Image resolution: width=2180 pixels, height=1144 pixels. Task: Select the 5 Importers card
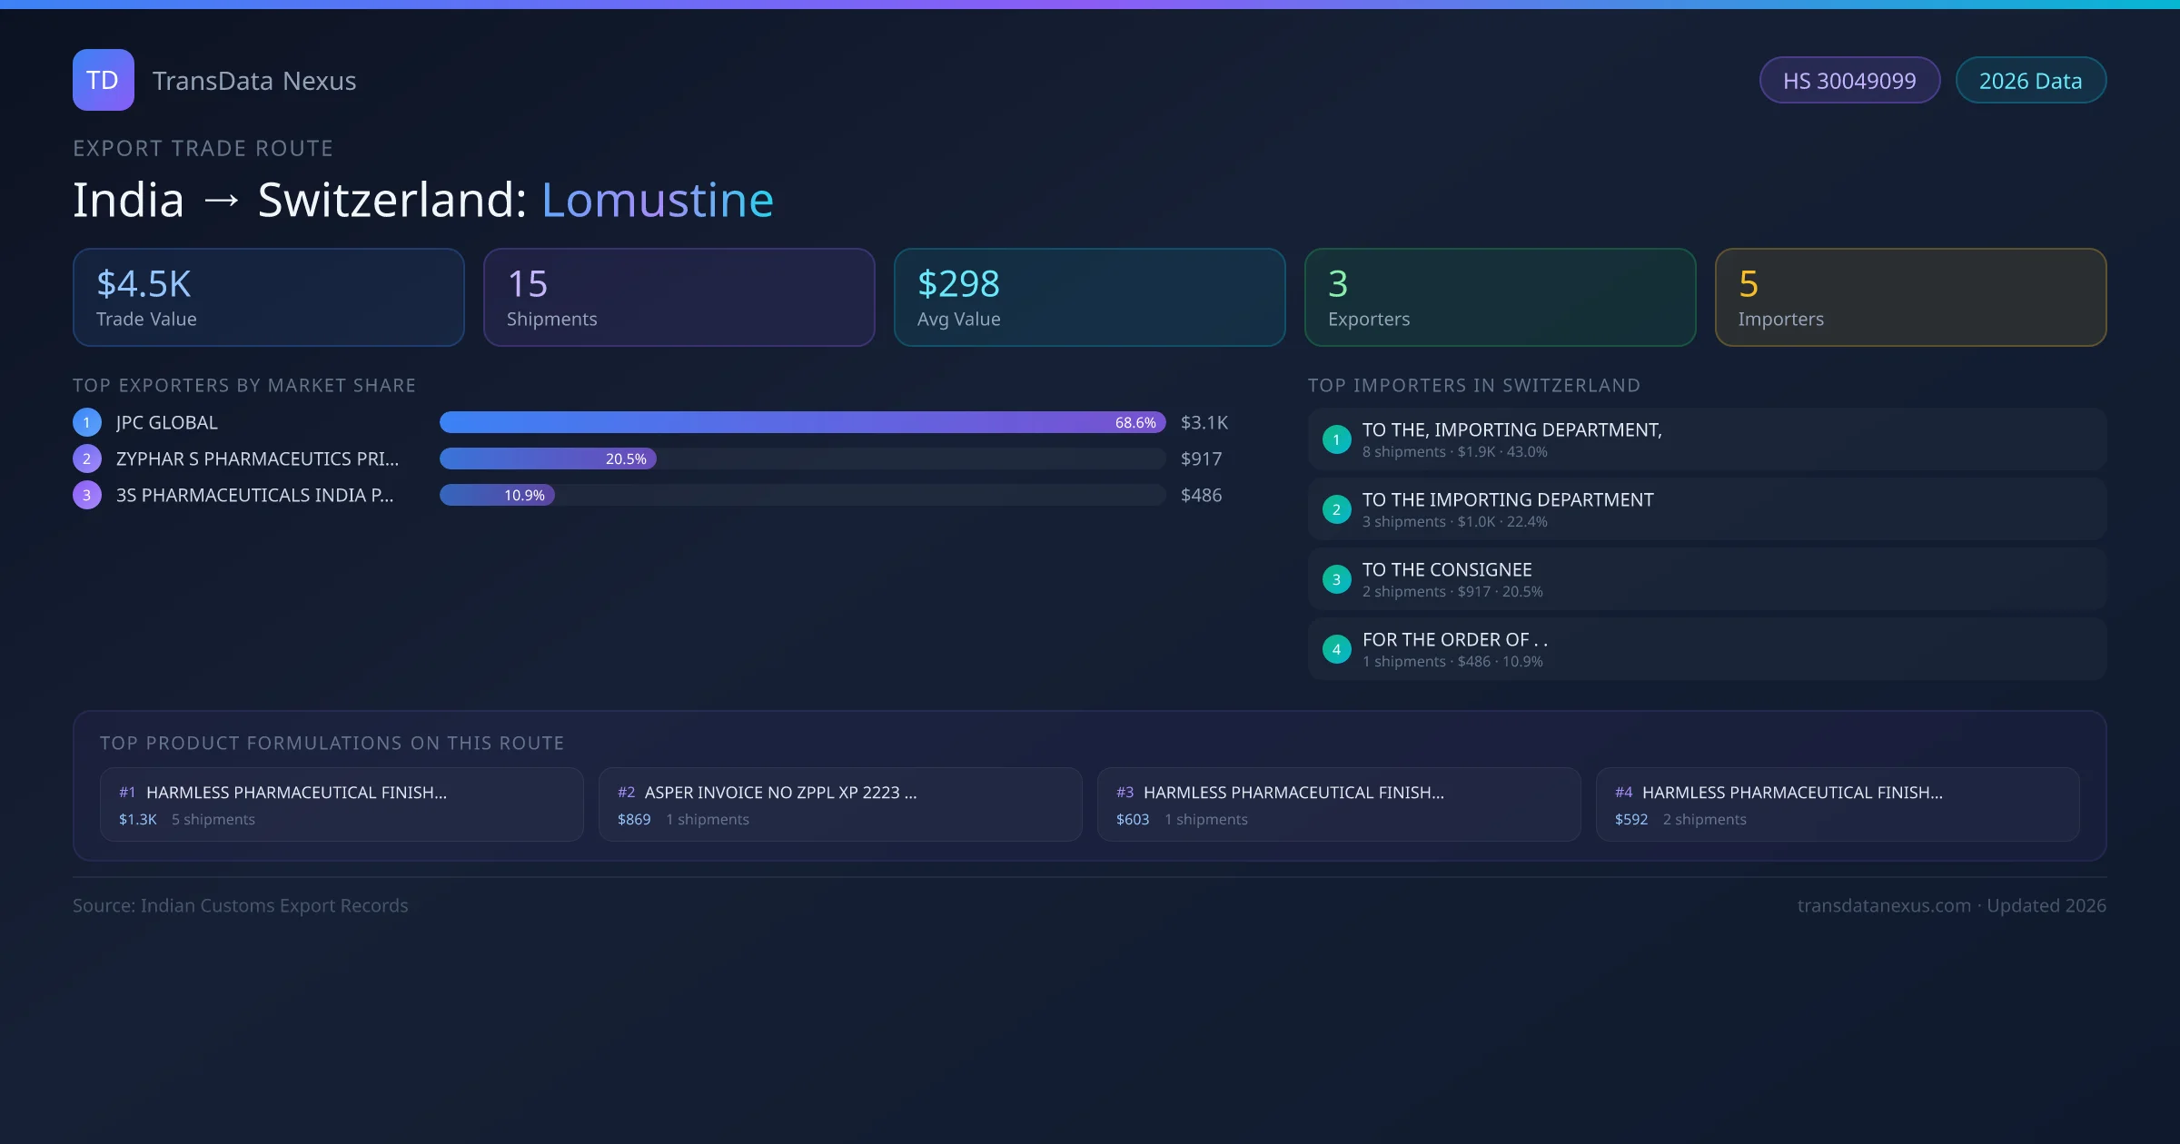pyautogui.click(x=1910, y=297)
